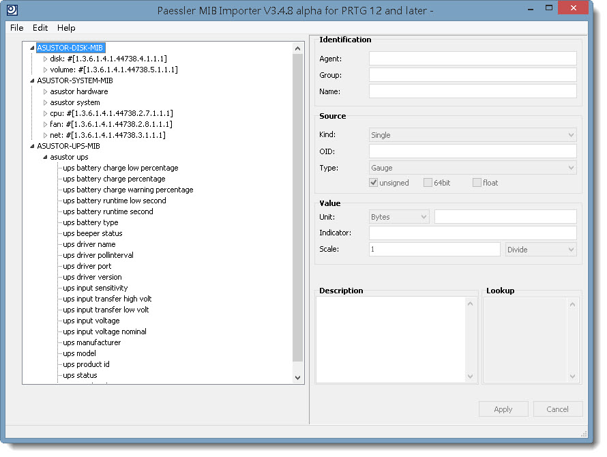Click the Scale value field
This screenshot has width=607, height=457.
click(x=434, y=249)
